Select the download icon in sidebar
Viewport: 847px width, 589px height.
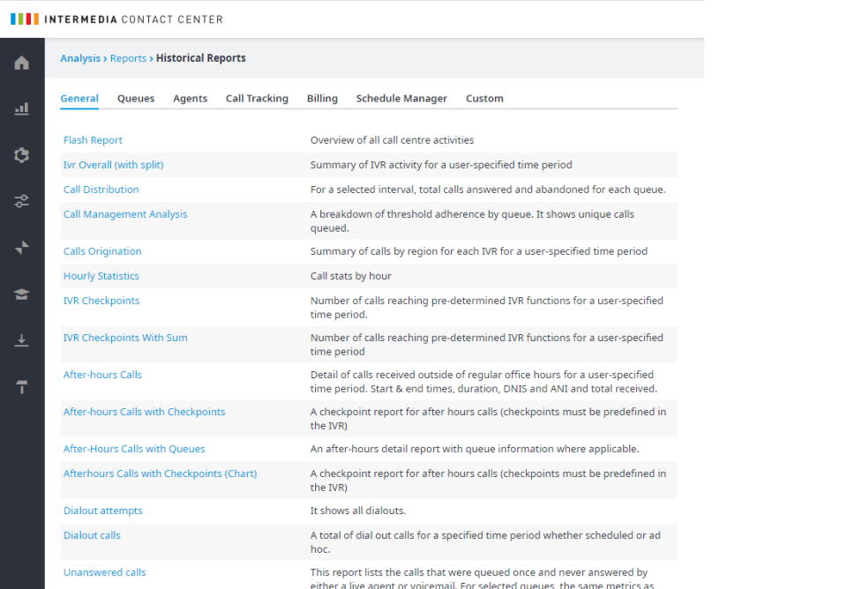tap(21, 339)
